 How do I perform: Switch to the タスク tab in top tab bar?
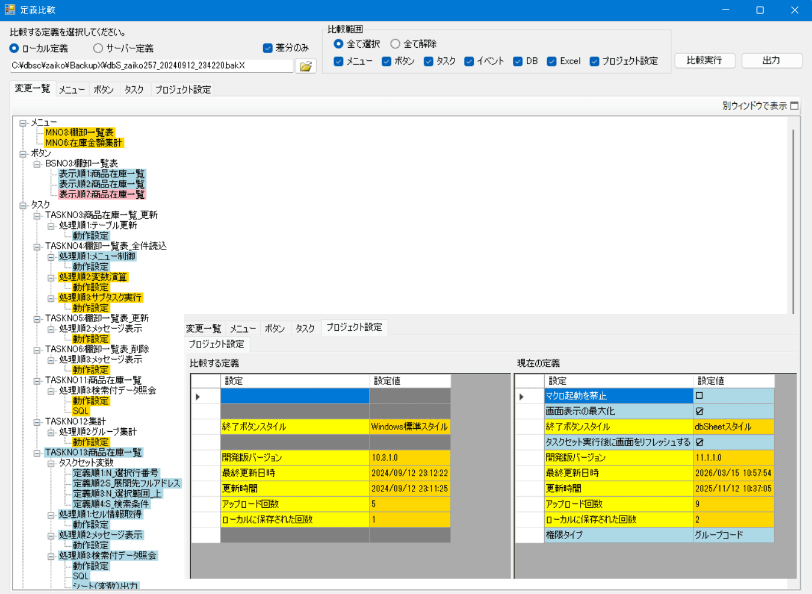point(134,90)
